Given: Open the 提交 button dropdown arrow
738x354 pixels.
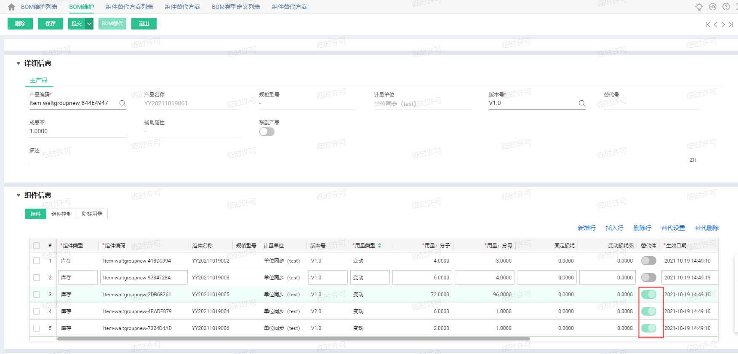Looking at the screenshot, I should pos(89,24).
